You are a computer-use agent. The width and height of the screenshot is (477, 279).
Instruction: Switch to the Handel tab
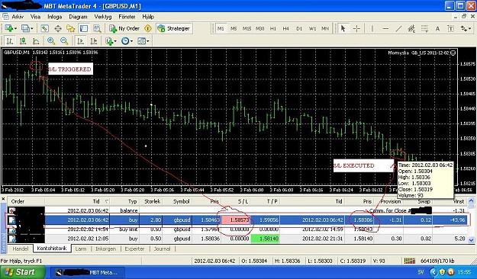pyautogui.click(x=21, y=249)
